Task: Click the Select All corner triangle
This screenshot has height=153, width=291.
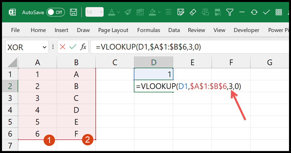Action: pyautogui.click(x=12, y=62)
